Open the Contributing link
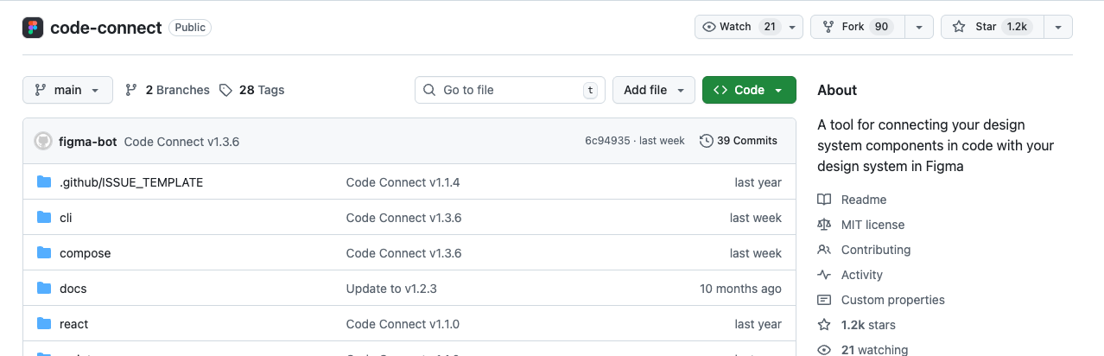The height and width of the screenshot is (356, 1104). (x=876, y=250)
